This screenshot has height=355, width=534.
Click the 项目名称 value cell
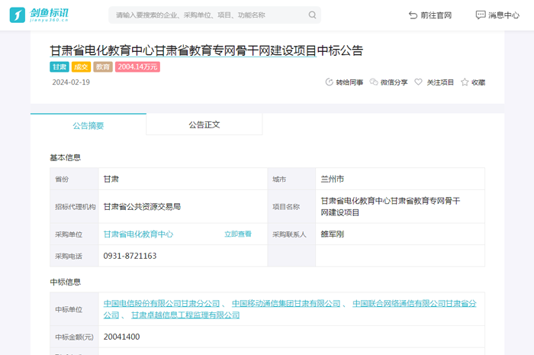tap(400, 206)
